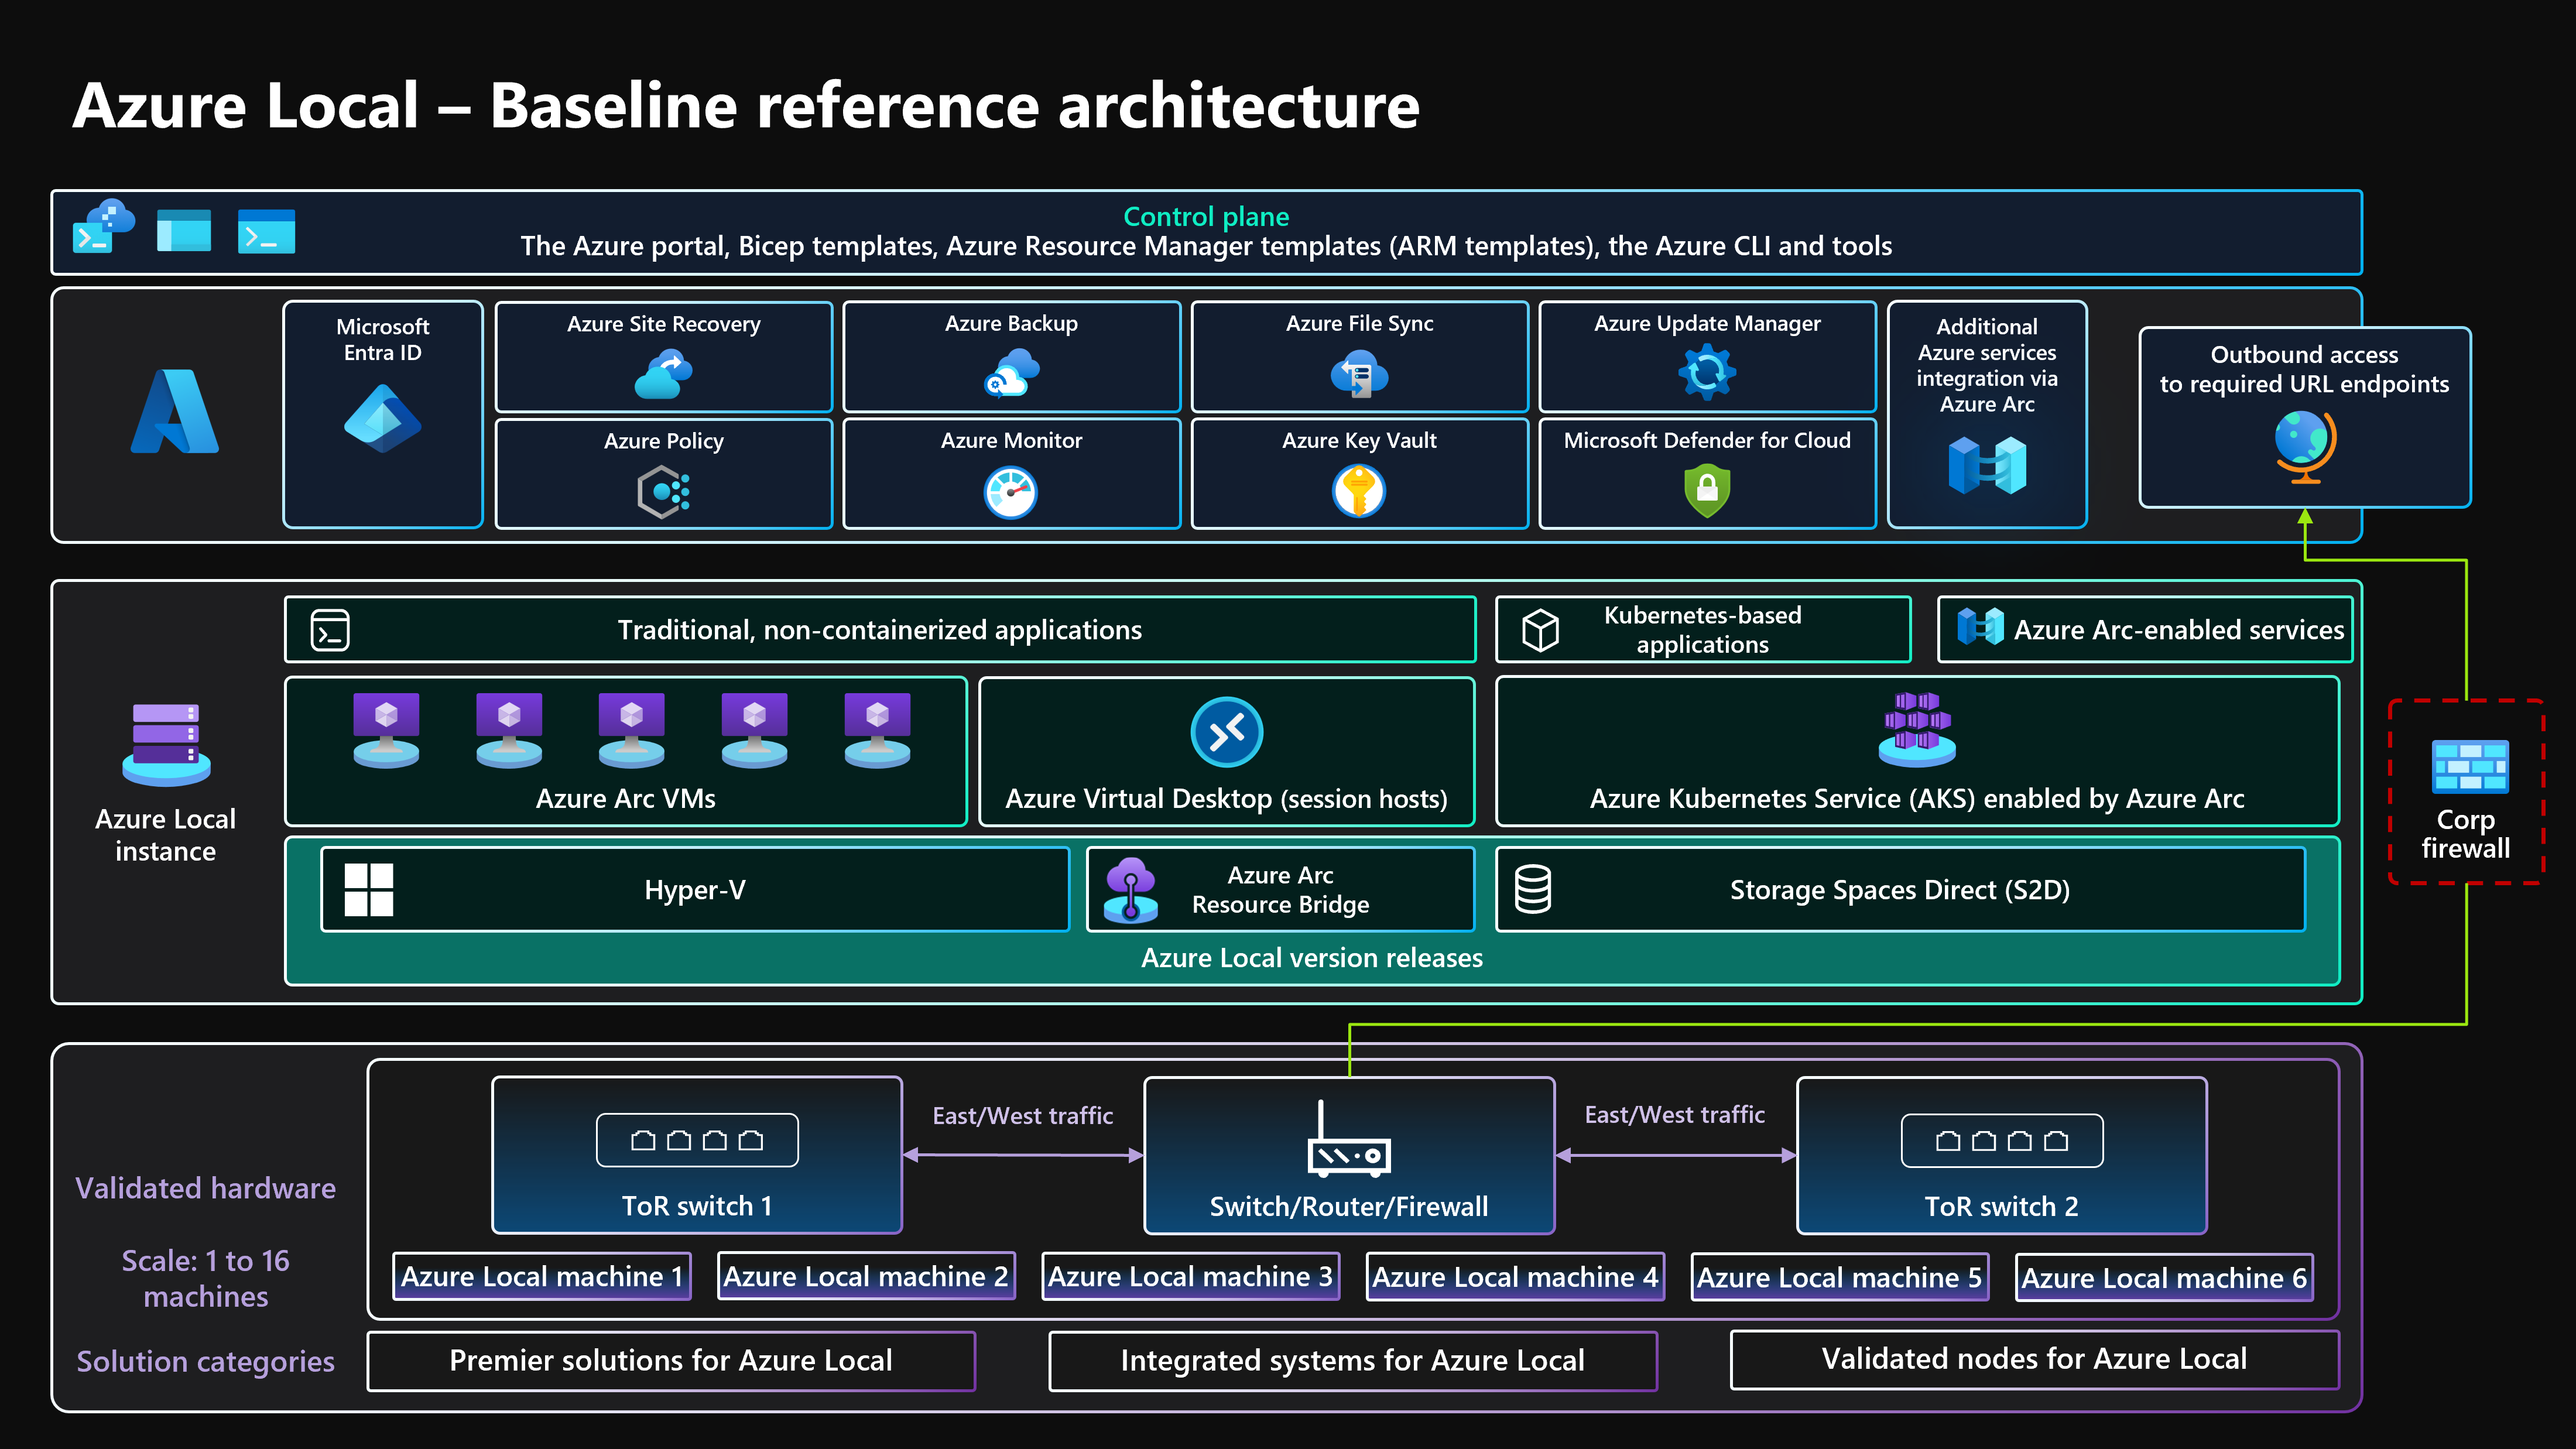Image resolution: width=2576 pixels, height=1449 pixels.
Task: Click the Control plane heading text
Action: (1206, 216)
